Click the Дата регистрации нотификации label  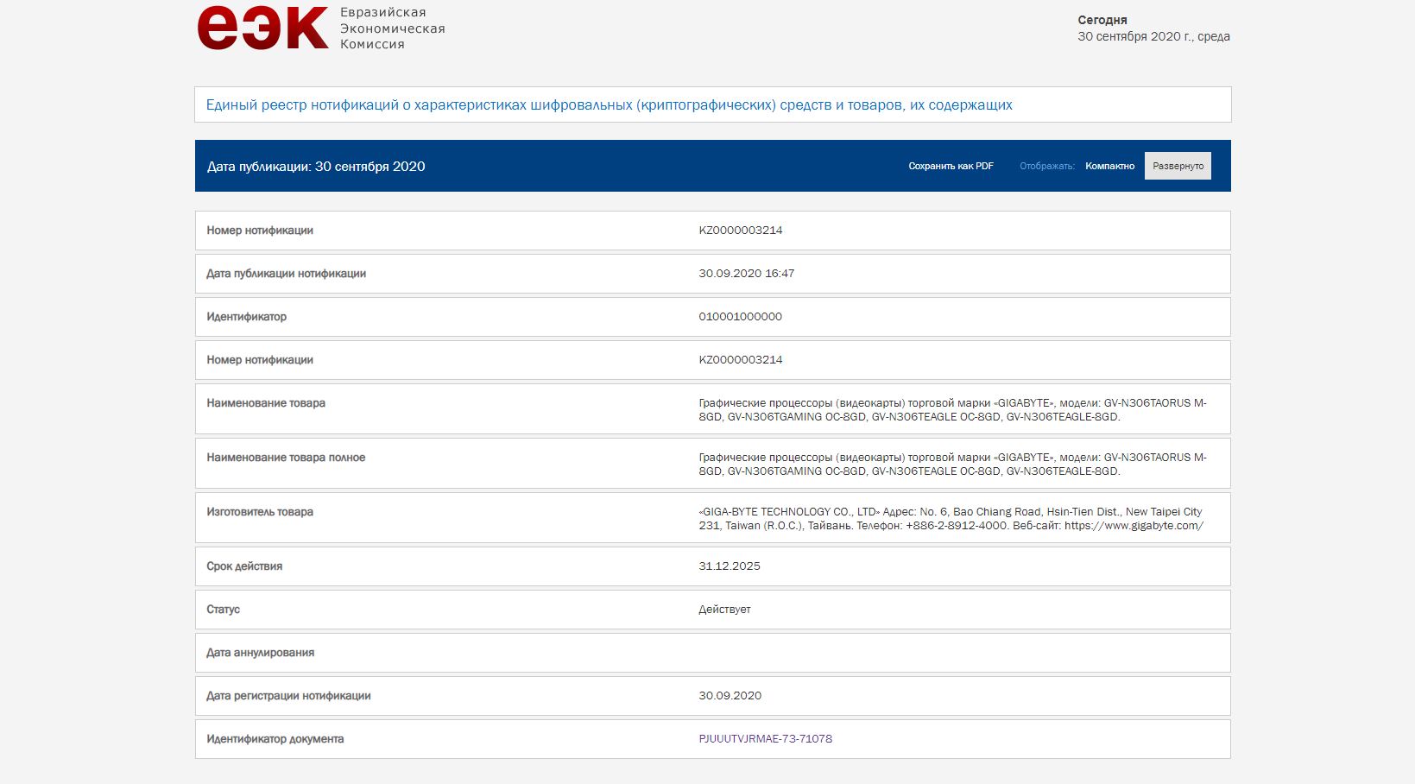coord(288,696)
